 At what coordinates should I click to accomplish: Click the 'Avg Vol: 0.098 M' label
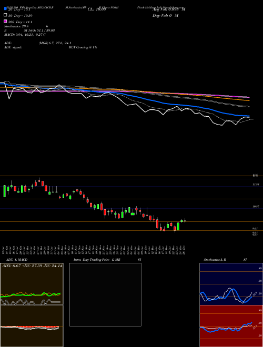click(169, 9)
